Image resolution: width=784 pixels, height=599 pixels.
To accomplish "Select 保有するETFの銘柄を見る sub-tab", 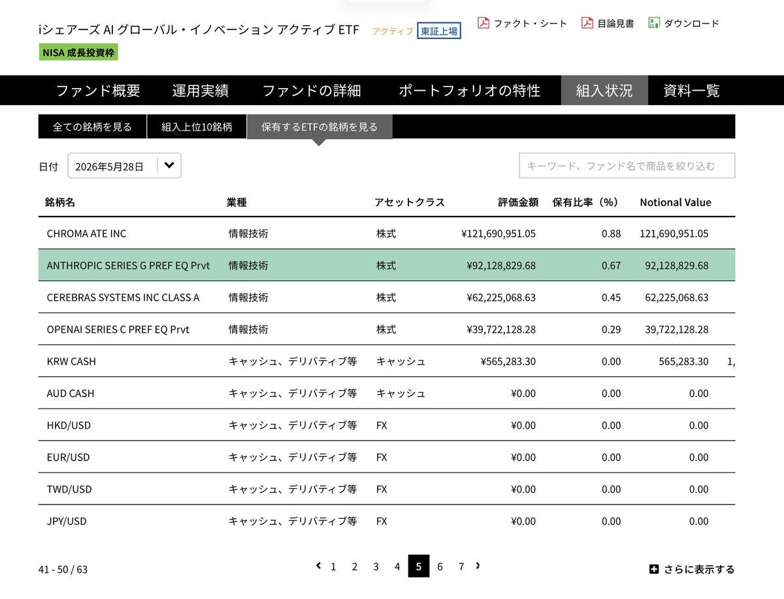I will coord(319,127).
